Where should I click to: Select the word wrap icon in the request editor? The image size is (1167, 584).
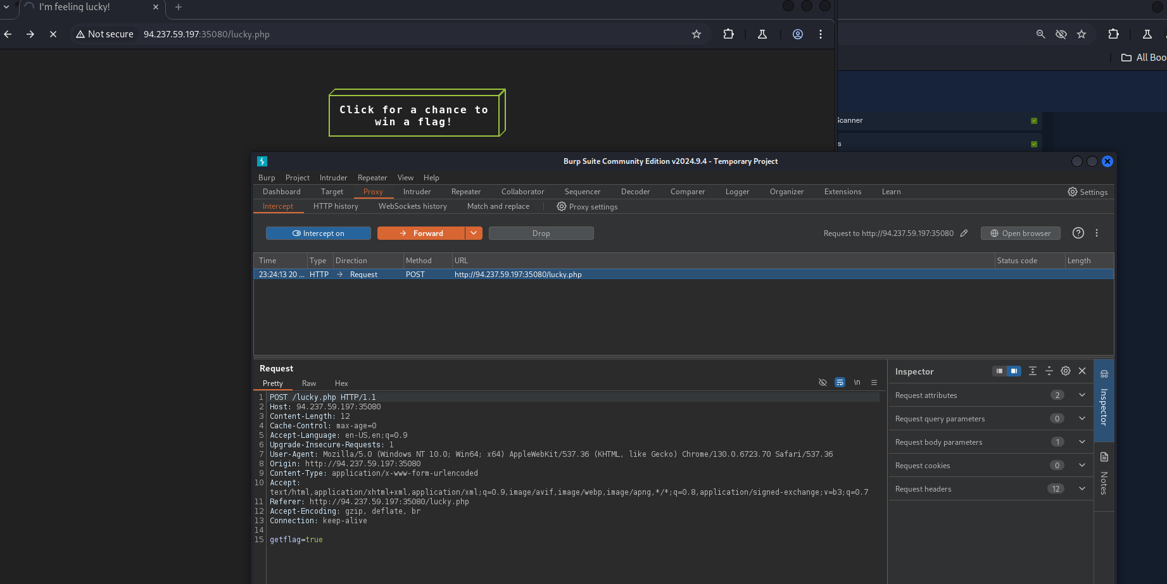point(840,382)
